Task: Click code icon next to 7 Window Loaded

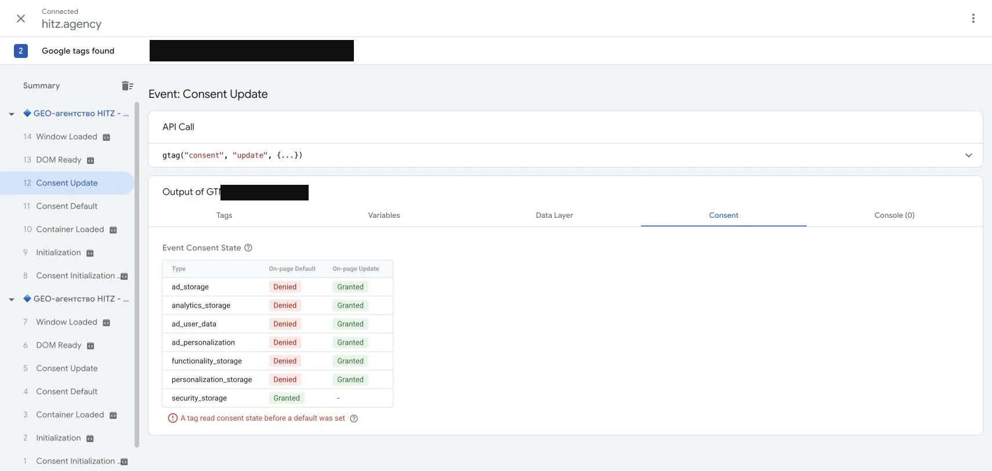Action: pyautogui.click(x=106, y=323)
